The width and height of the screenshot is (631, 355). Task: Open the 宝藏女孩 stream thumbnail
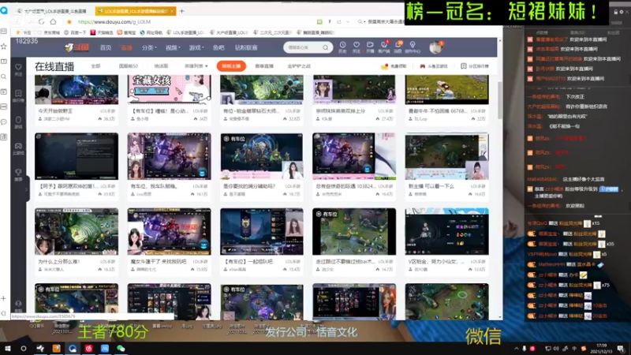pyautogui.click(x=169, y=89)
